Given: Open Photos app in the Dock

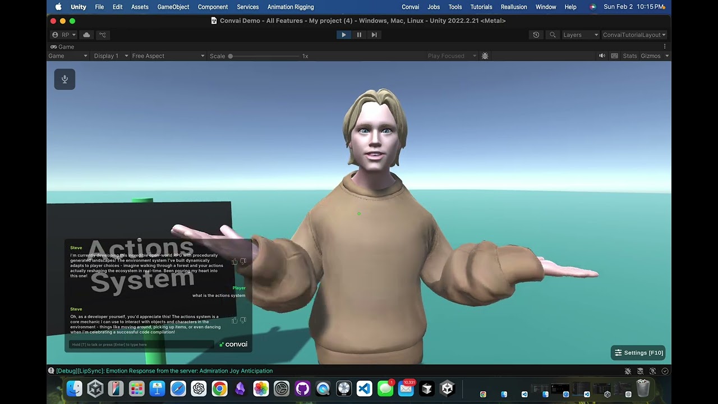Looking at the screenshot, I should [261, 388].
